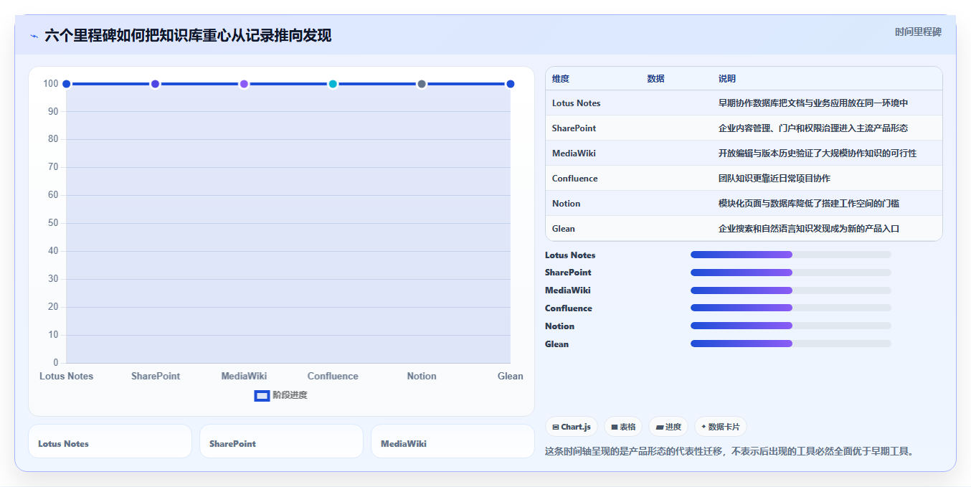Viewport: 971px width, 487px height.
Task: Click the y-axis value 100
Action: [50, 84]
